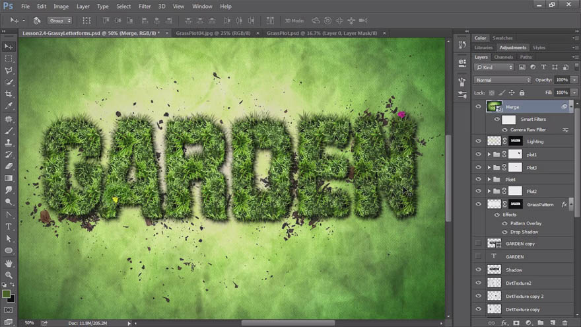Viewport: 581px width, 327px height.
Task: Open the Filter menu
Action: pyautogui.click(x=145, y=7)
